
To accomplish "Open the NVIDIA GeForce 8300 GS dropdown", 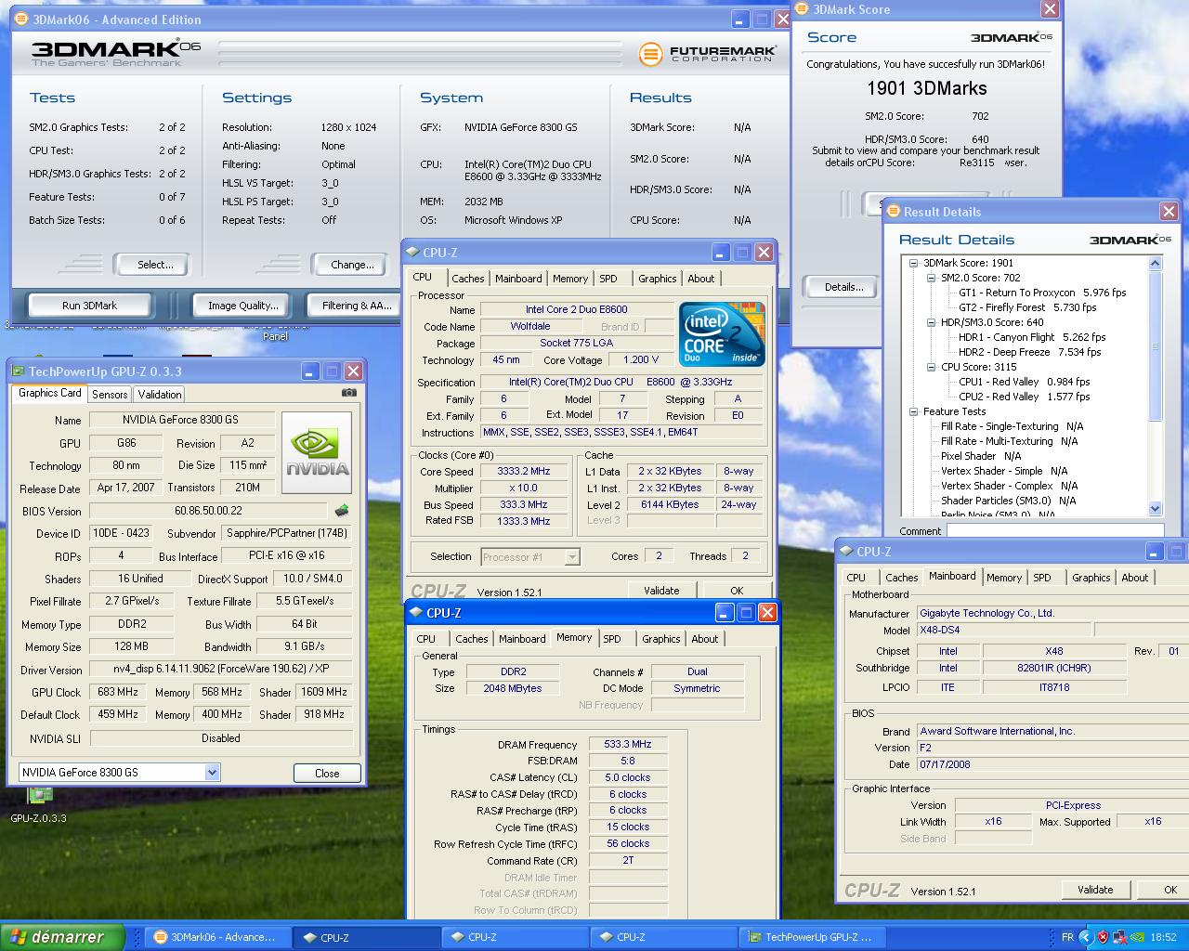I will tap(212, 772).
